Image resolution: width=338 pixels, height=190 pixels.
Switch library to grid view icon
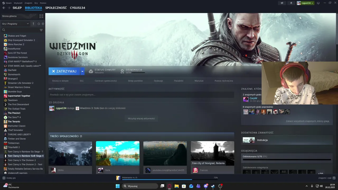[41, 16]
